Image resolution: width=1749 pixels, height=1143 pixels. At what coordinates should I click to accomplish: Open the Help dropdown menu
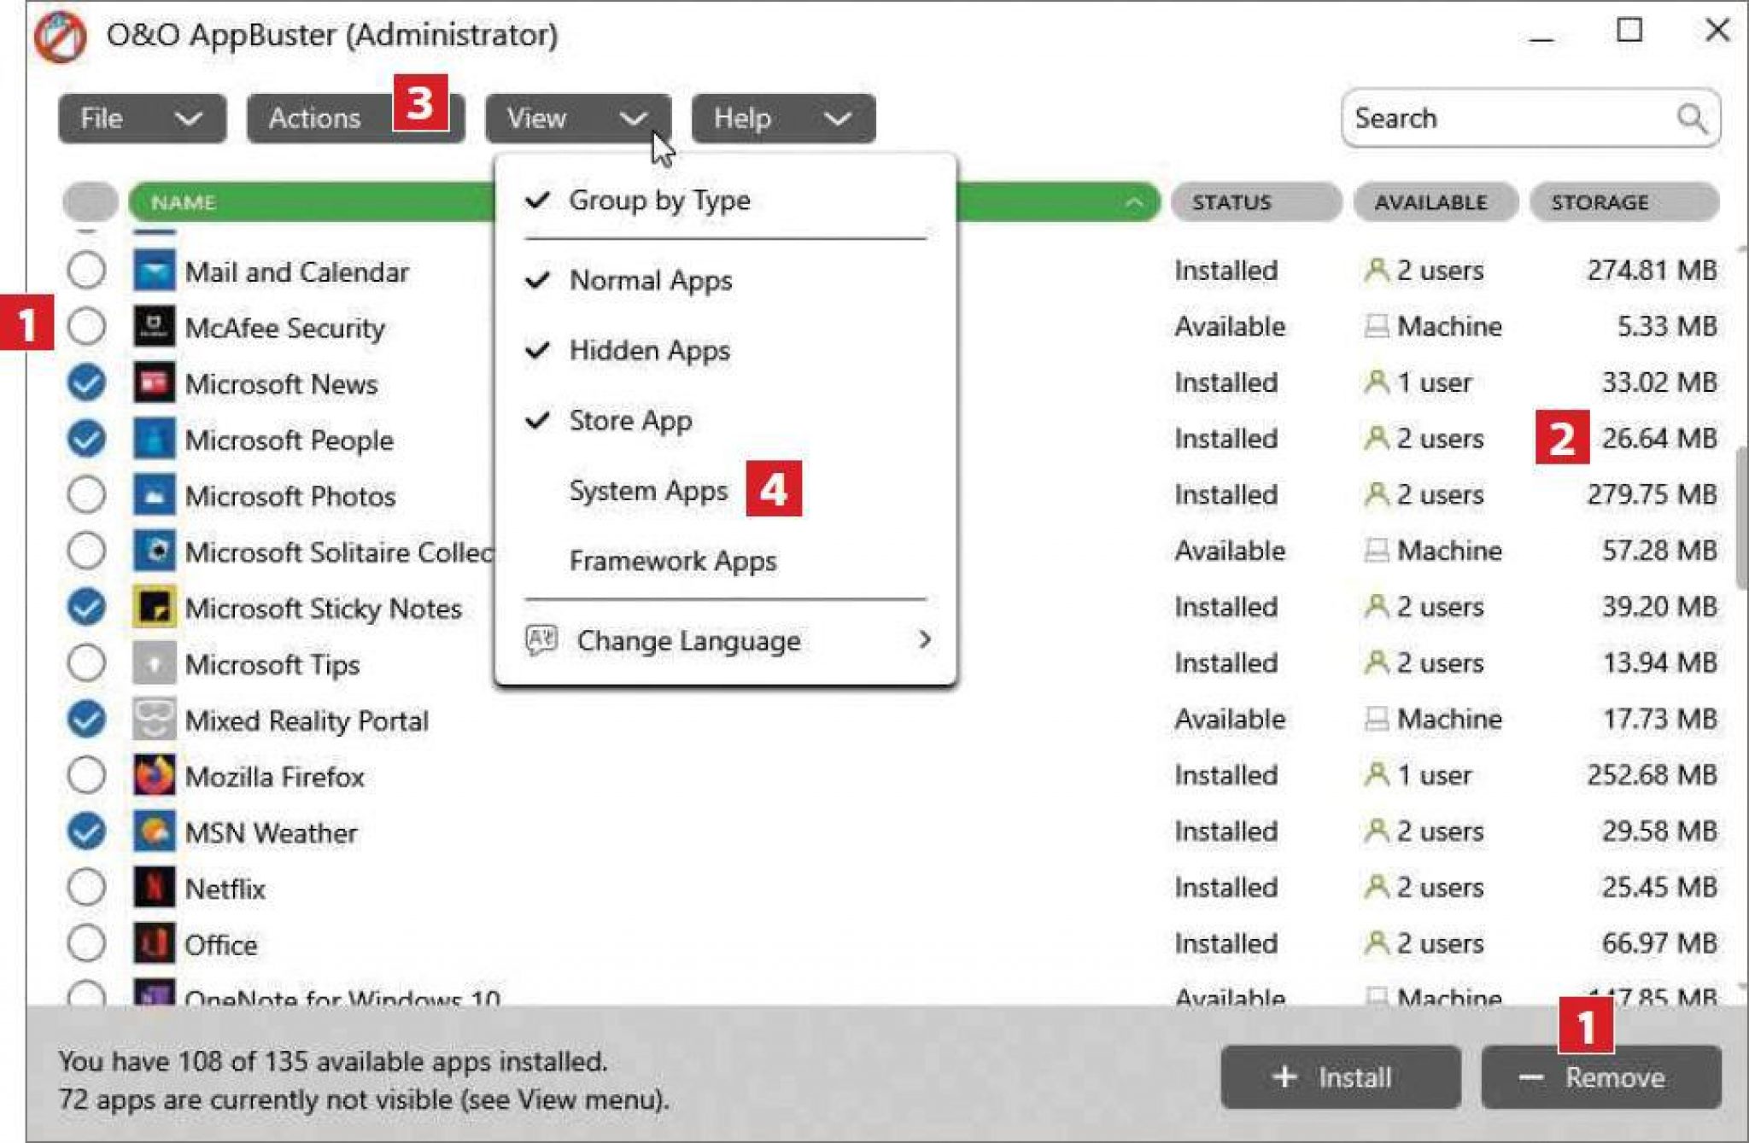[x=783, y=119]
